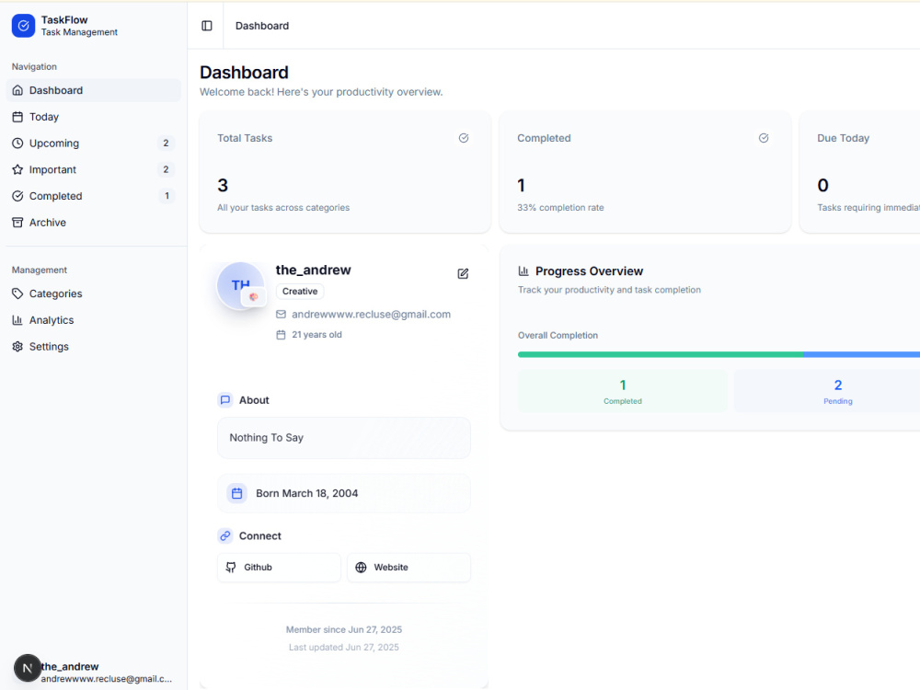Click the Github octocat icon

[231, 568]
